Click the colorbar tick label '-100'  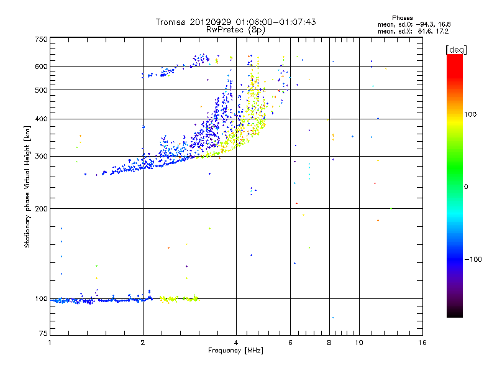pos(473,259)
